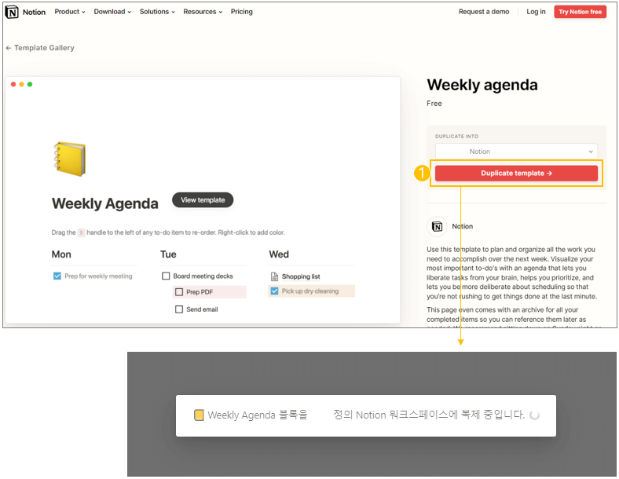
Task: Expand the Resources menu
Action: pos(203,12)
